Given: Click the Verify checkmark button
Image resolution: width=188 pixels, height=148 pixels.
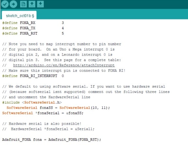Looking at the screenshot, I should tap(5, 4).
